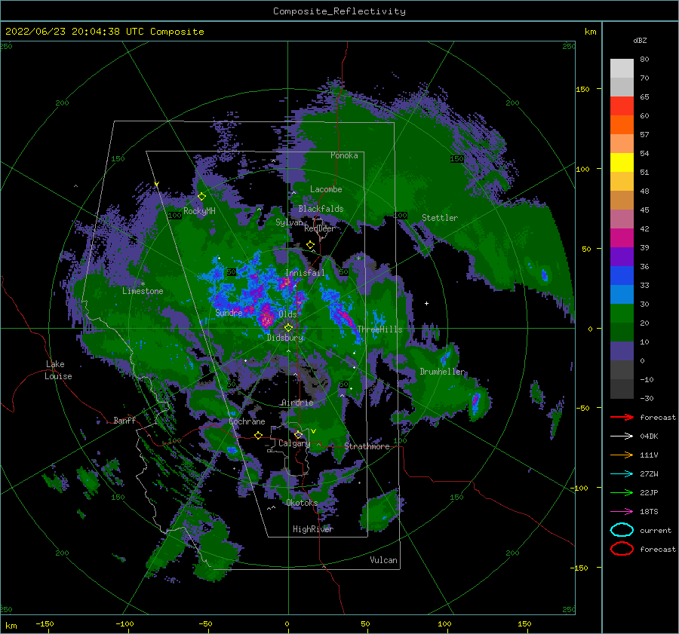Select the Blackfalds town label
The image size is (679, 634).
pyautogui.click(x=321, y=209)
